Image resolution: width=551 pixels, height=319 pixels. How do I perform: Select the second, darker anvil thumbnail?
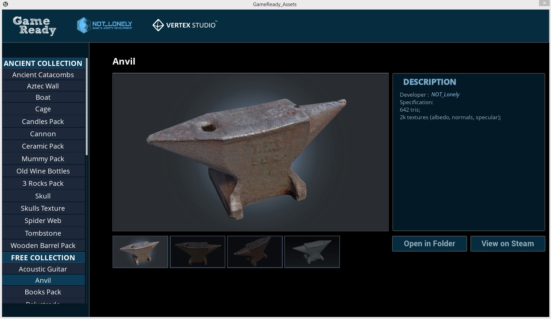click(x=198, y=252)
